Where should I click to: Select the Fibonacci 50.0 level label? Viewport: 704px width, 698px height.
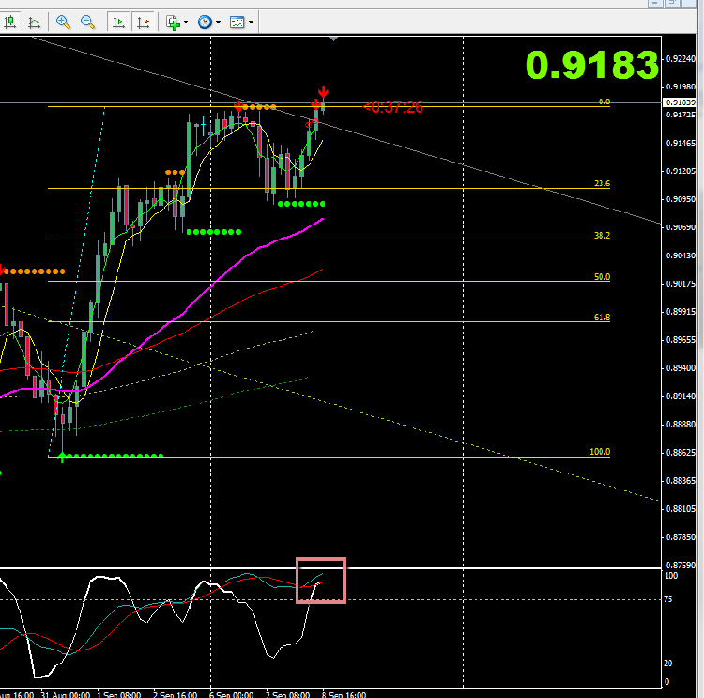(602, 277)
